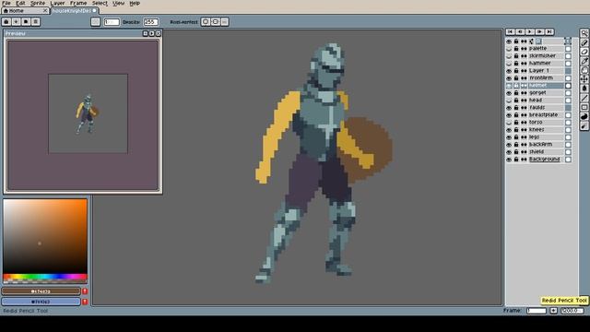Click the background color blue hex swatch

click(41, 302)
